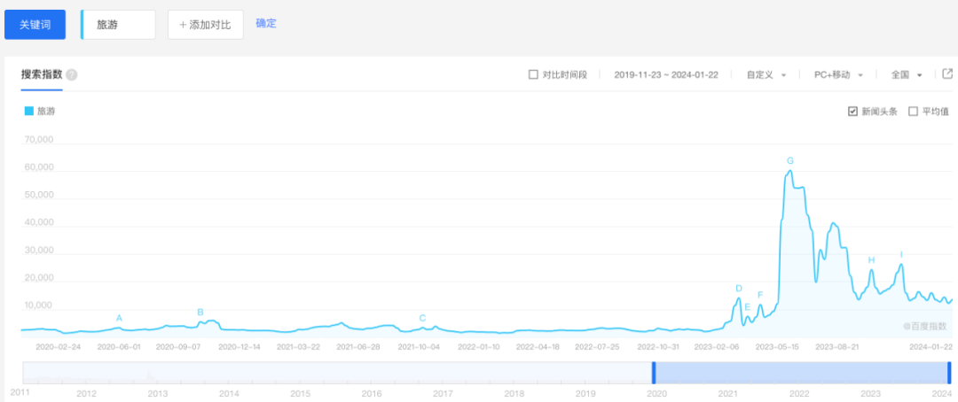This screenshot has height=402, width=958.
Task: Click the left handle of timeline range slider
Action: [x=654, y=372]
